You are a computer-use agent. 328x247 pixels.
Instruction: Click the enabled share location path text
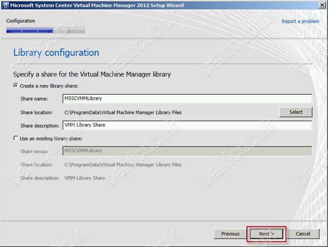tap(123, 112)
